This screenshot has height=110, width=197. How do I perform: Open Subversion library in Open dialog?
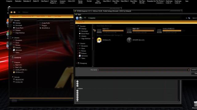pos(83,56)
